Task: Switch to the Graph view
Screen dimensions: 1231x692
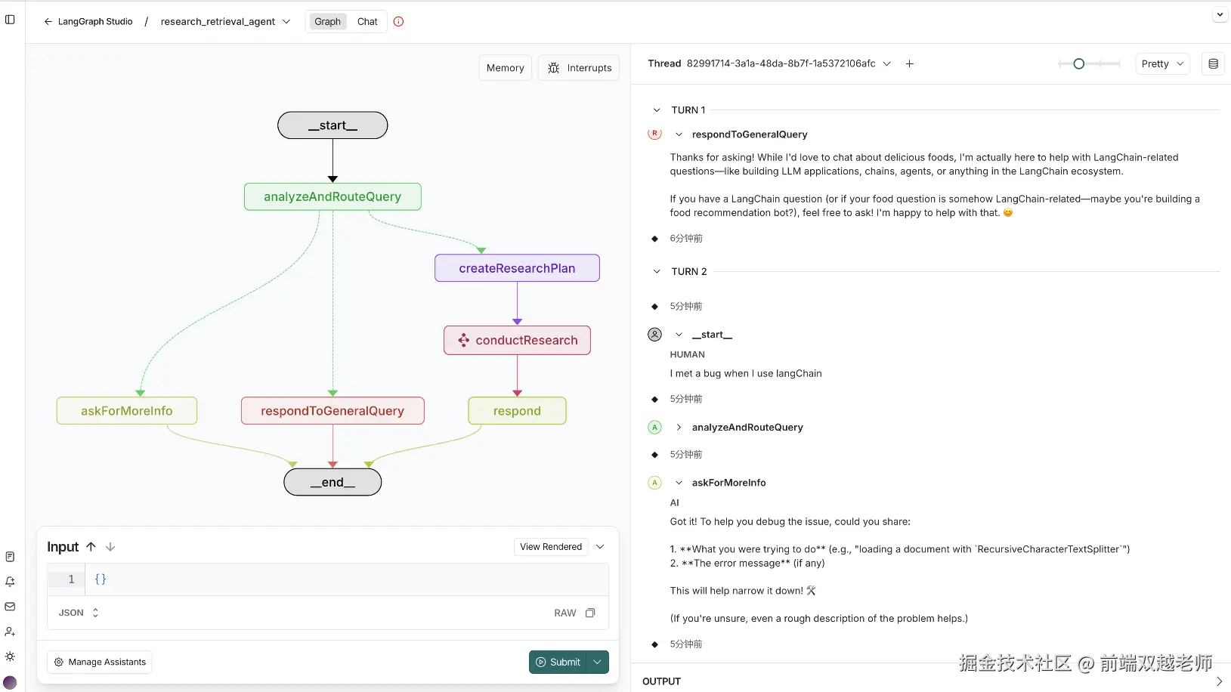Action: tap(327, 22)
